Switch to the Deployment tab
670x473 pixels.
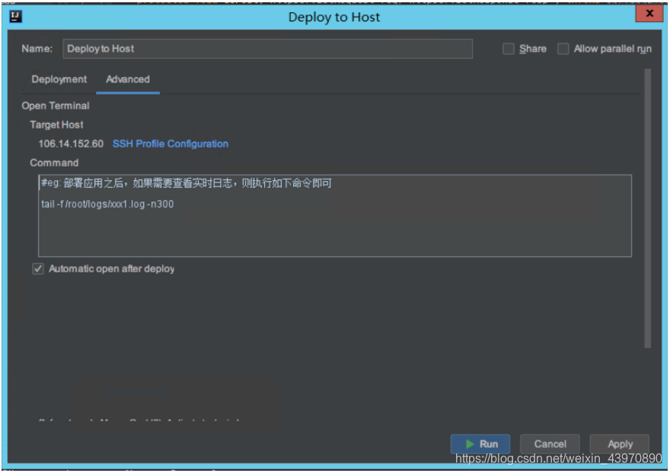59,79
